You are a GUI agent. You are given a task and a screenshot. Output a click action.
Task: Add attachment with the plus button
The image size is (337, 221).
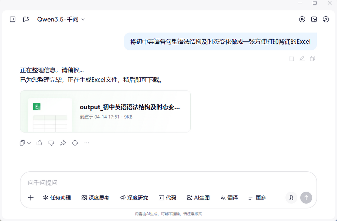(31, 198)
